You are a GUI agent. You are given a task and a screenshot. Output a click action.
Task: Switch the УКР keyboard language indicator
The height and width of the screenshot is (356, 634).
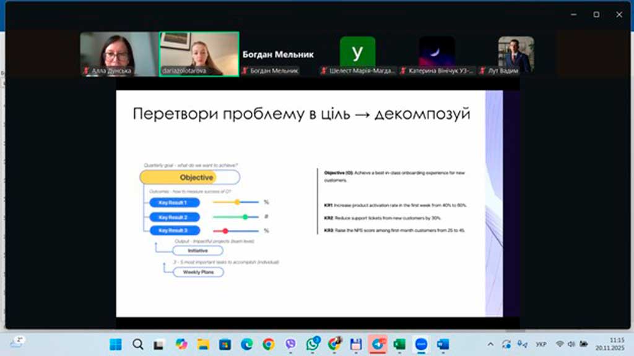point(541,344)
